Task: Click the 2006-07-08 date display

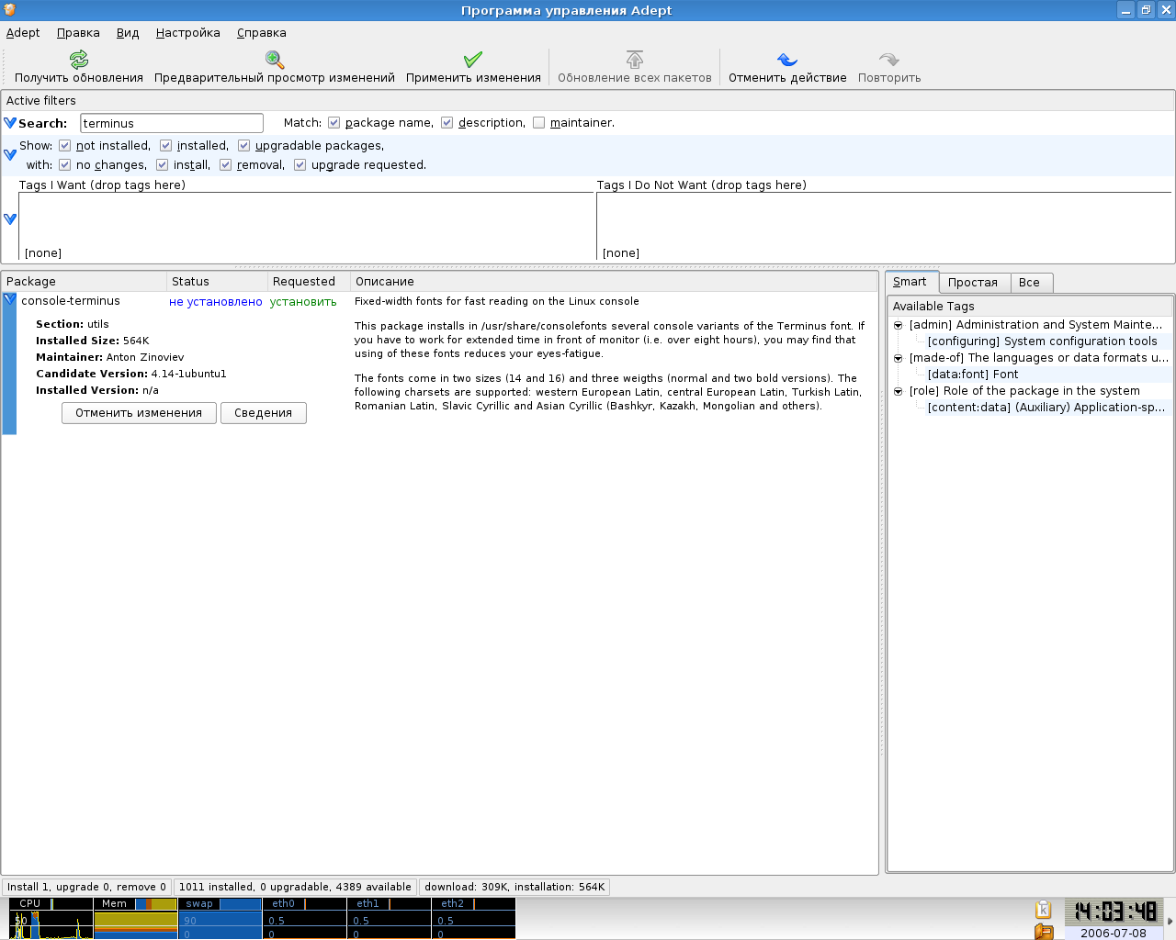Action: pos(1114,933)
